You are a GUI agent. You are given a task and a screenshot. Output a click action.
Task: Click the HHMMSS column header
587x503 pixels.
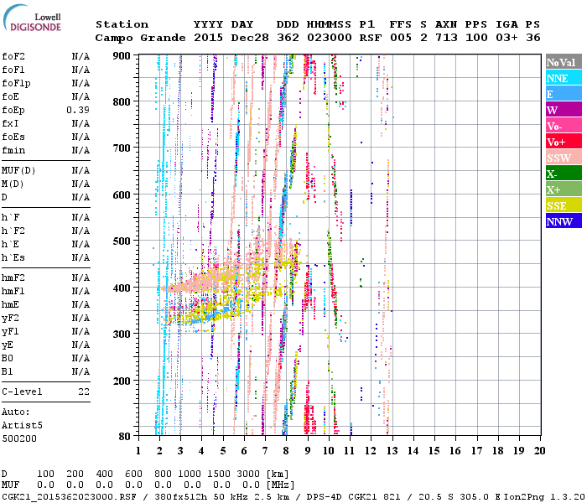[329, 24]
